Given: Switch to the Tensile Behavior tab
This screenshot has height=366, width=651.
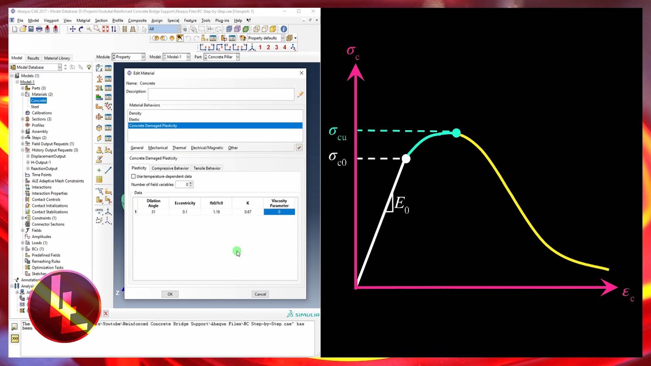Looking at the screenshot, I should (x=207, y=168).
